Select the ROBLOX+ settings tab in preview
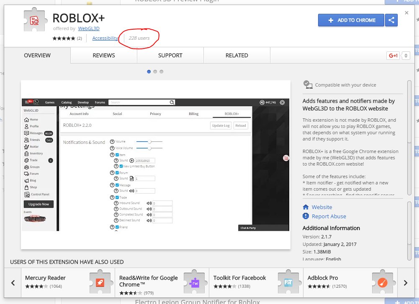The height and width of the screenshot is (304, 419). pos(231,114)
